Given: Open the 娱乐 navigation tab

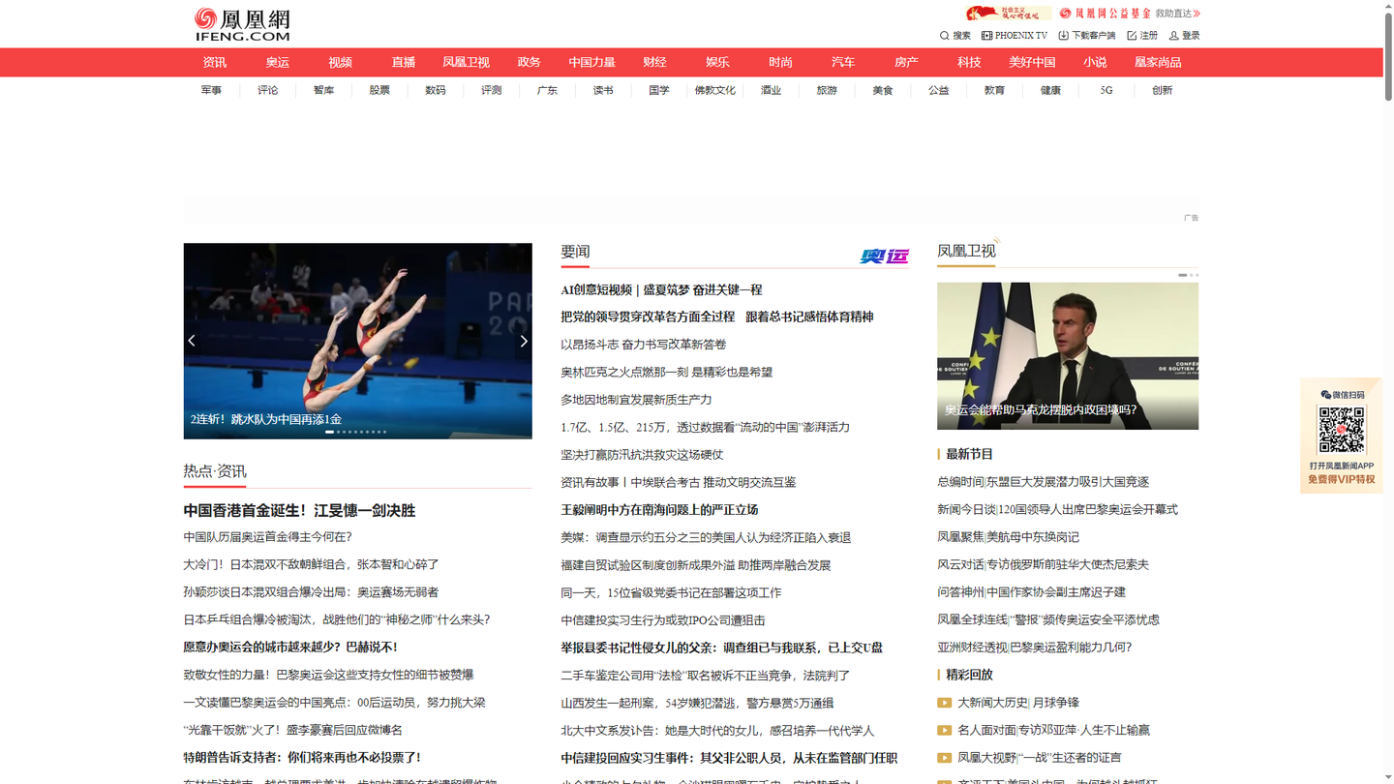Looking at the screenshot, I should 718,62.
